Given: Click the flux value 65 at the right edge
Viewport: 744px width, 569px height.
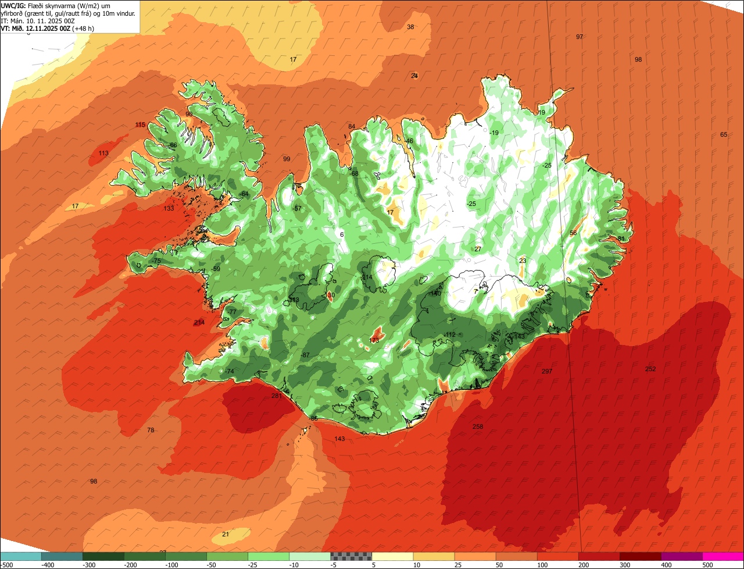Looking at the screenshot, I should point(724,134).
